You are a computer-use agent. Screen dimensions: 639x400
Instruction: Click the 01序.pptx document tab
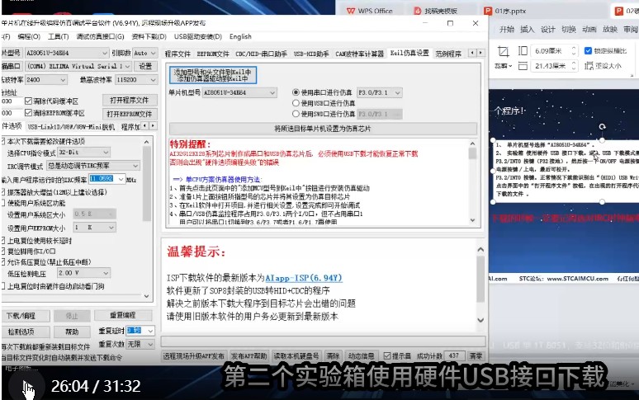(x=505, y=11)
